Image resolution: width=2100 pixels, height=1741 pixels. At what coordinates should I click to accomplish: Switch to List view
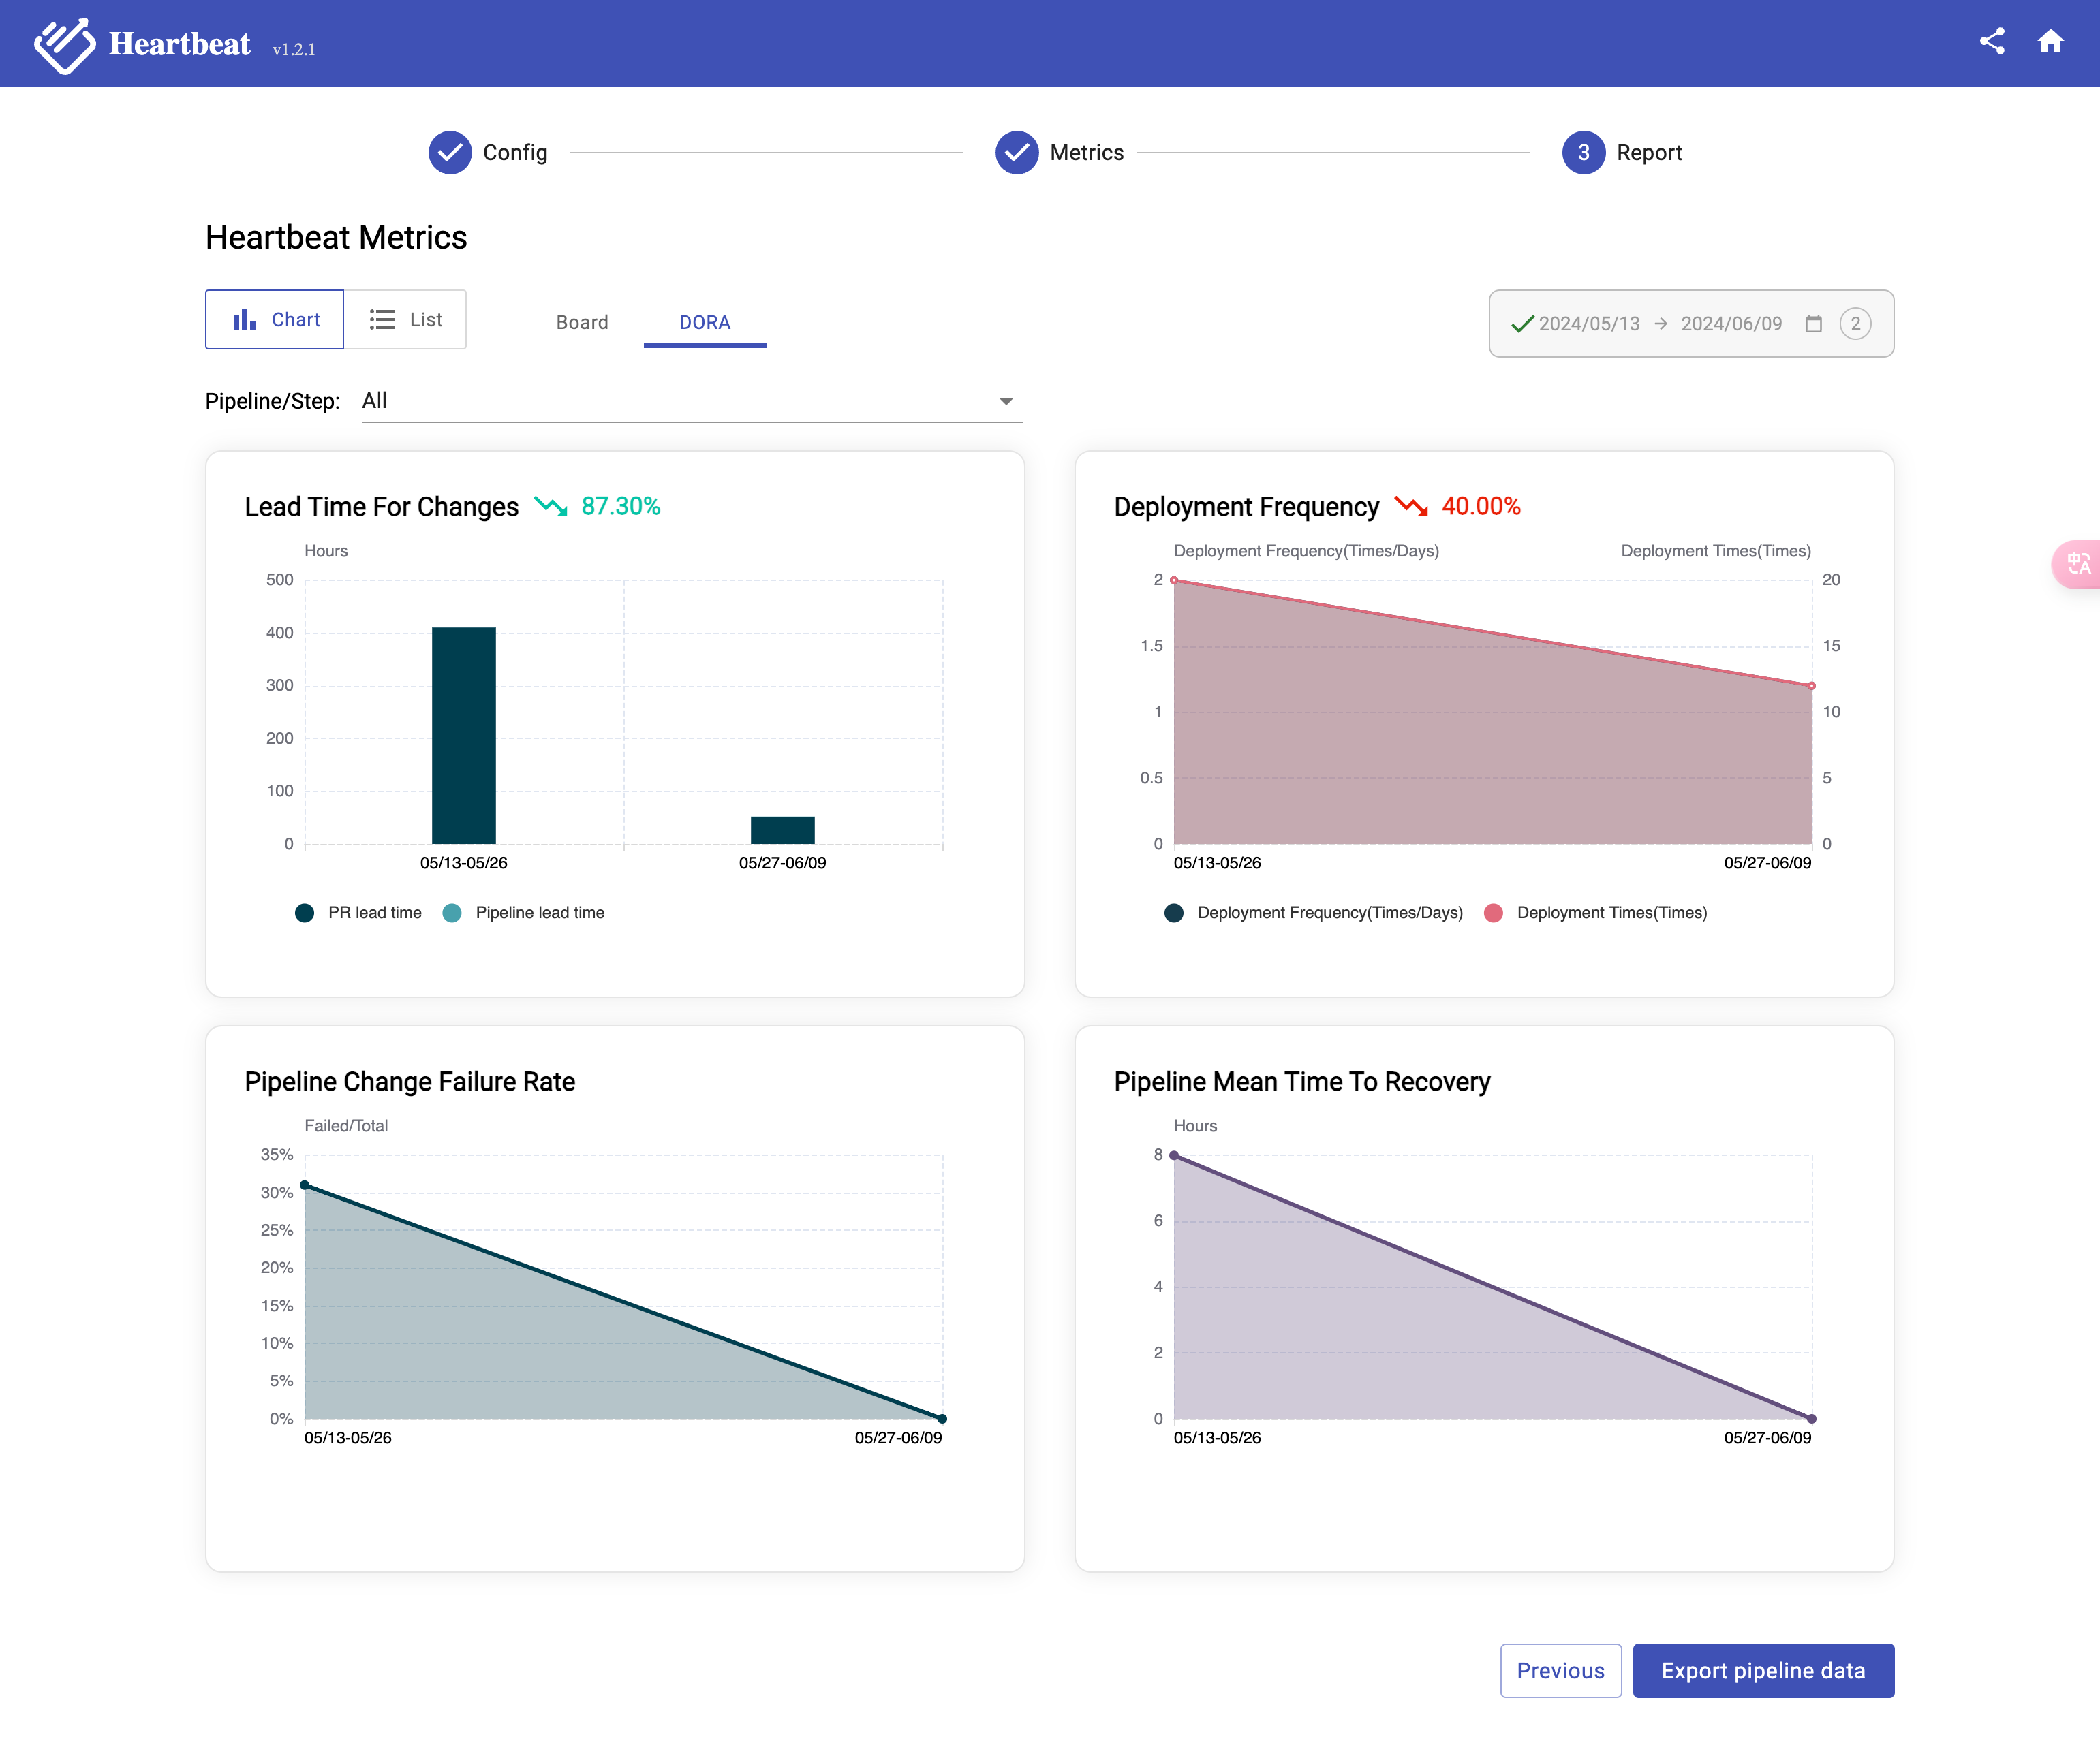405,320
